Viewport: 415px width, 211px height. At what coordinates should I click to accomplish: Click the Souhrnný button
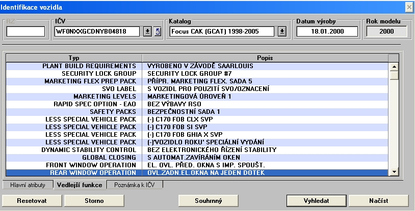tap(209, 200)
